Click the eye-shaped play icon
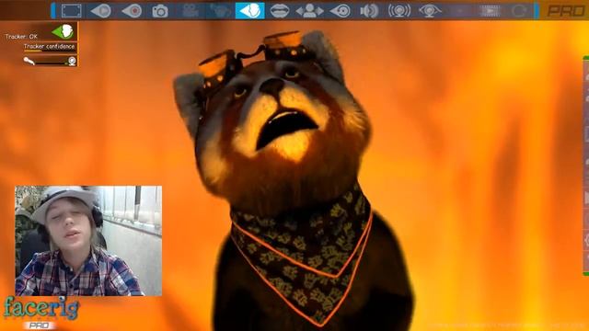This screenshot has height=331, width=589. point(101,11)
